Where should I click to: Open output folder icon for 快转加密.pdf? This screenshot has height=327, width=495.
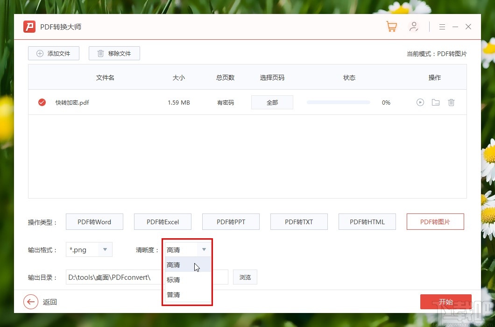point(436,102)
